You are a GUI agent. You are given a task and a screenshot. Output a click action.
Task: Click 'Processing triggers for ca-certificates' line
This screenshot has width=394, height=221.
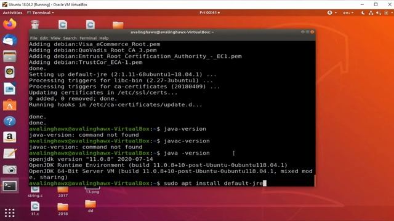pyautogui.click(x=124, y=87)
